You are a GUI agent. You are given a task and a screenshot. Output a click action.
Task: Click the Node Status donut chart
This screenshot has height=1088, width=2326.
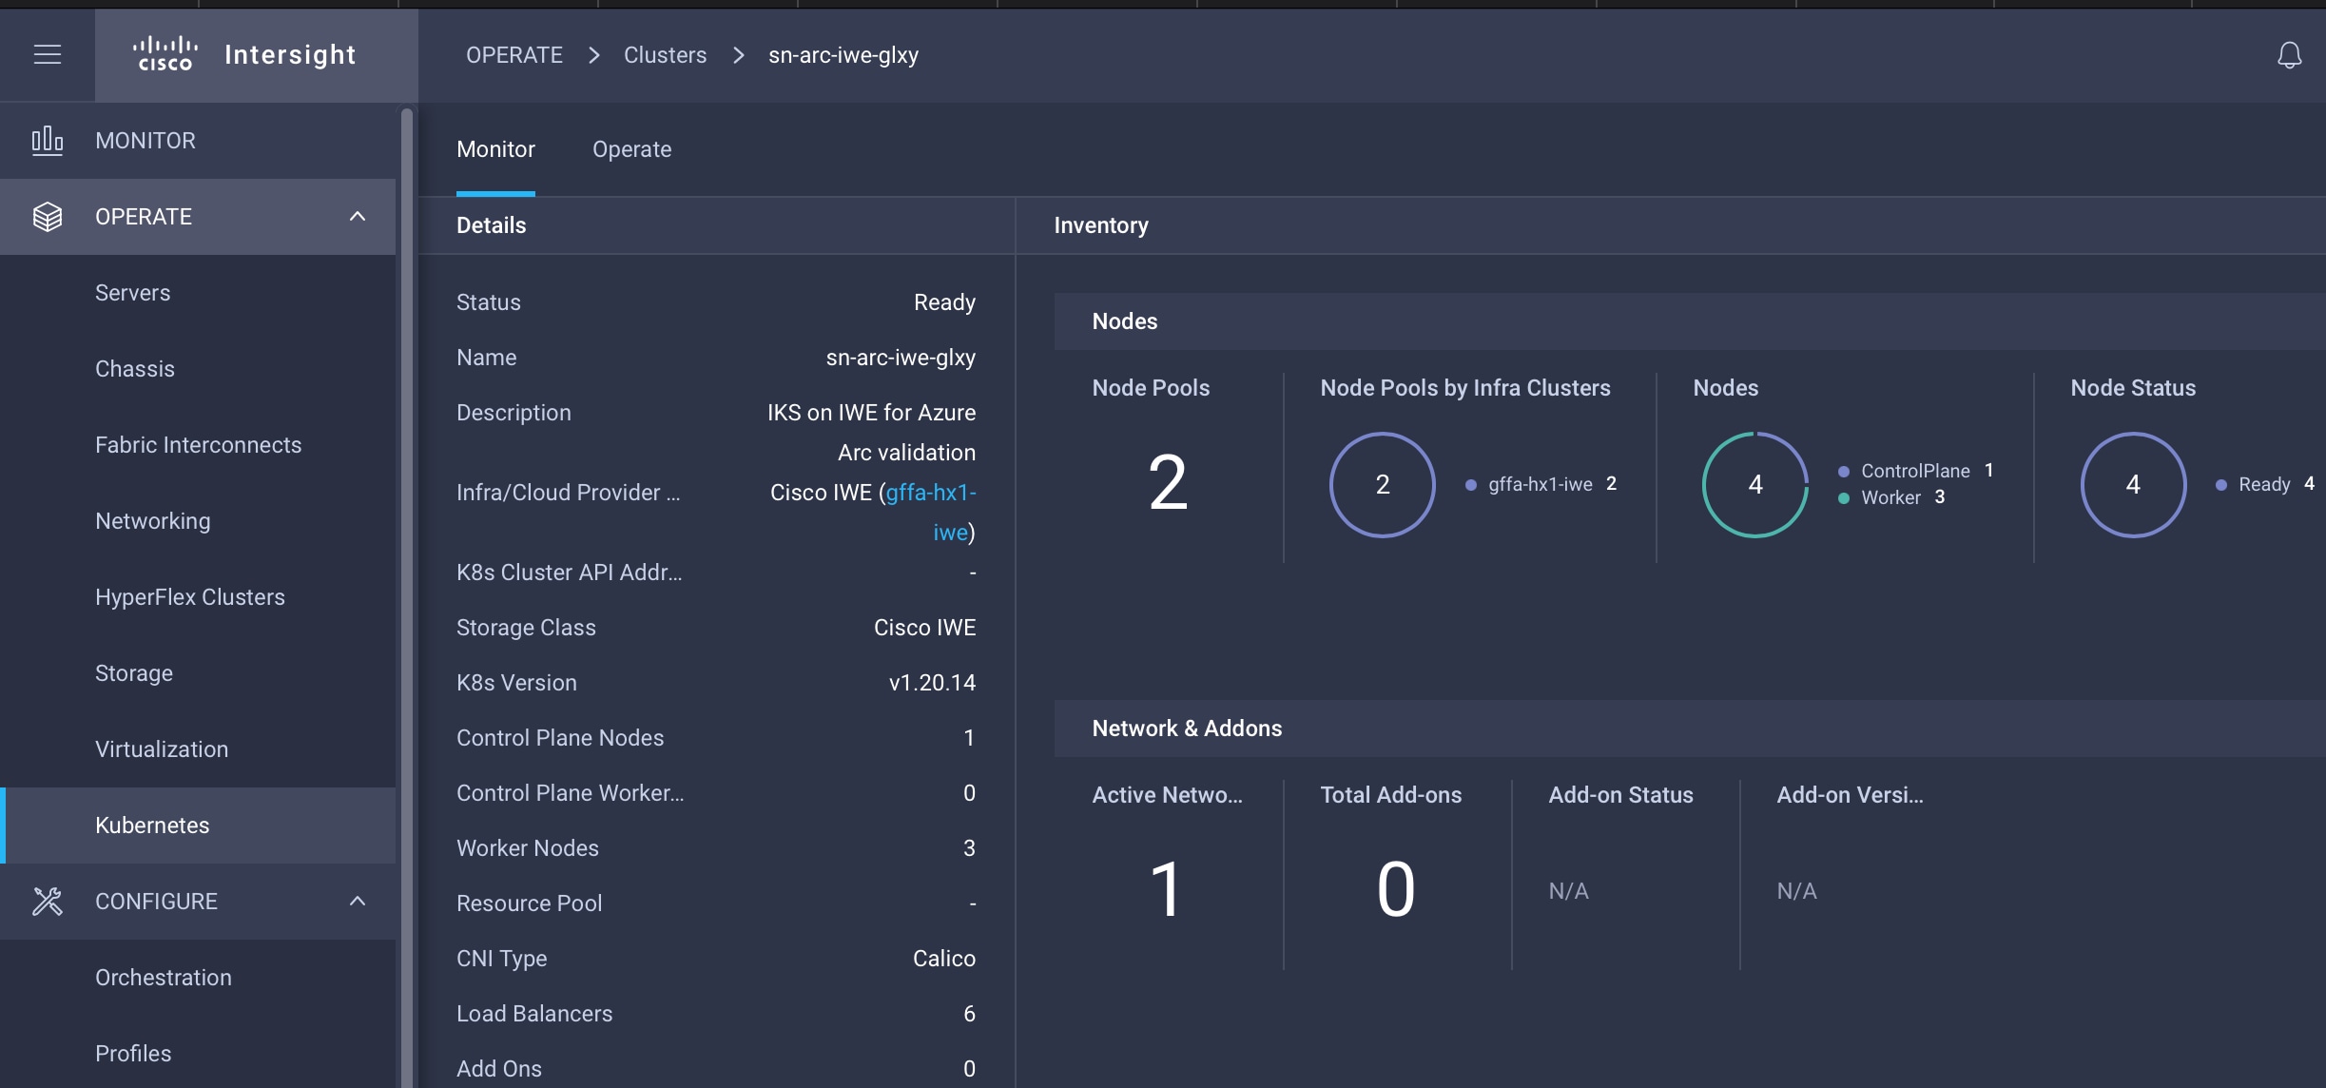click(2133, 485)
